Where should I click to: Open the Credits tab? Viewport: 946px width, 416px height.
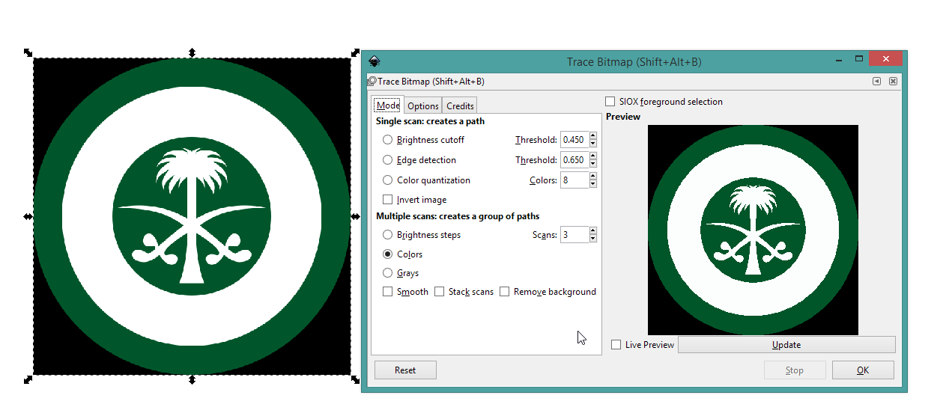click(x=460, y=106)
